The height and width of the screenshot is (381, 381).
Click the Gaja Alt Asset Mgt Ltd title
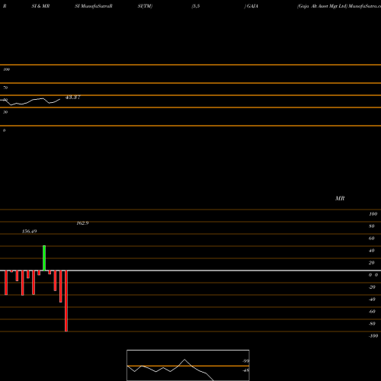pyautogui.click(x=322, y=6)
